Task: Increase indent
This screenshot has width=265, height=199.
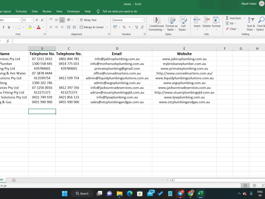Action: [74, 27]
